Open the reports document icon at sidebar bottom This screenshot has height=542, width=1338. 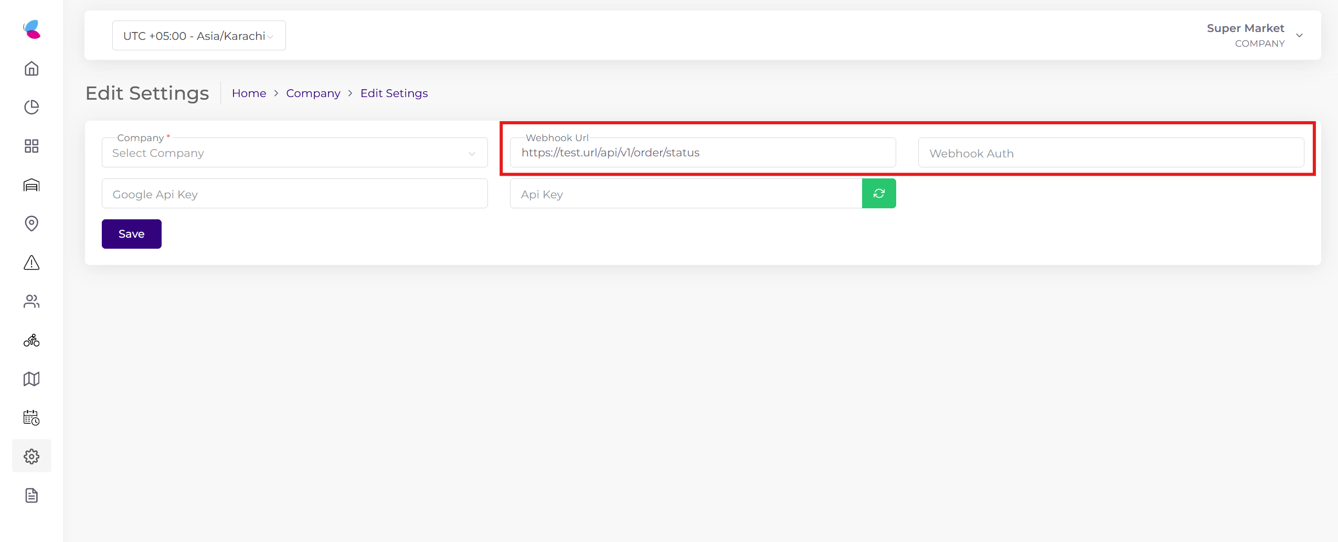click(31, 495)
